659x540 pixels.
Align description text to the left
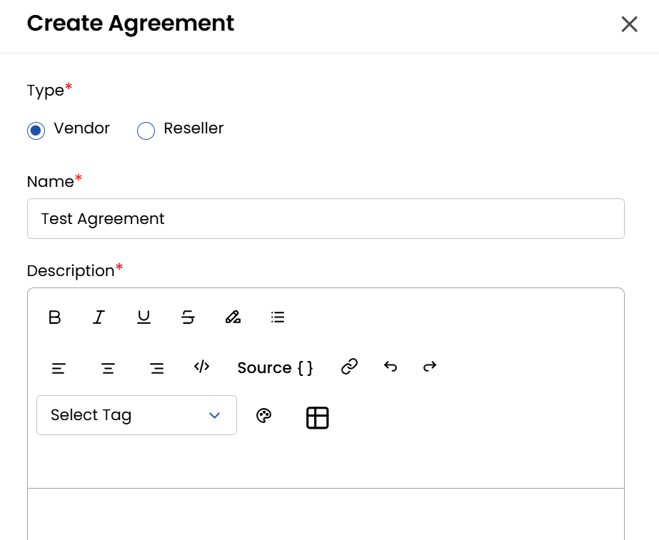pyautogui.click(x=59, y=368)
